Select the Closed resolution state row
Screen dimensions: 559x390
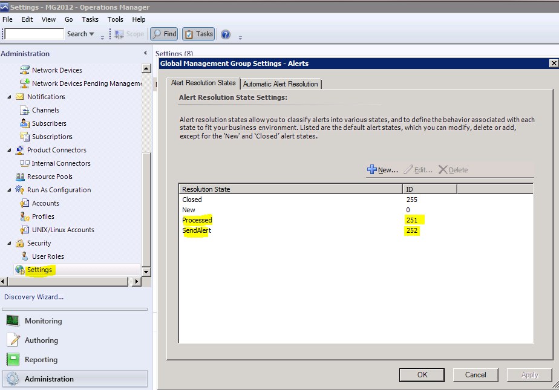(356, 200)
